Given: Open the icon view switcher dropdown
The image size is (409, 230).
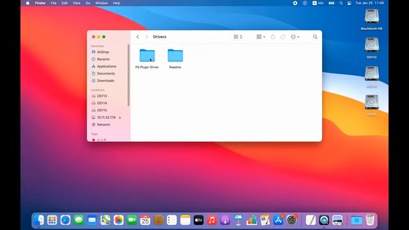Looking at the screenshot, I should [x=238, y=37].
